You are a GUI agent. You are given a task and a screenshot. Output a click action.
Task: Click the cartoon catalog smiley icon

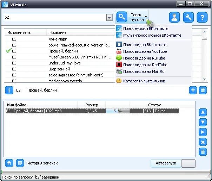(x=119, y=81)
